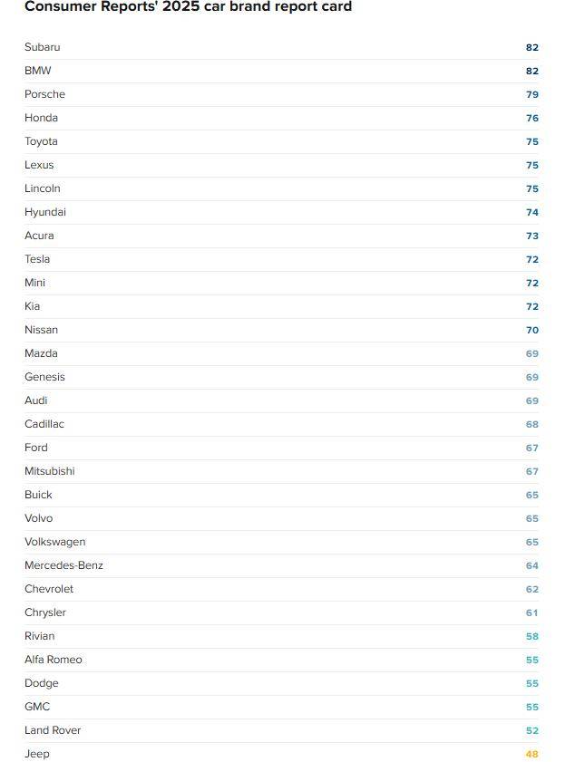Click Nissan's score of 70
Viewport: 575px width, 762px height.
point(531,330)
